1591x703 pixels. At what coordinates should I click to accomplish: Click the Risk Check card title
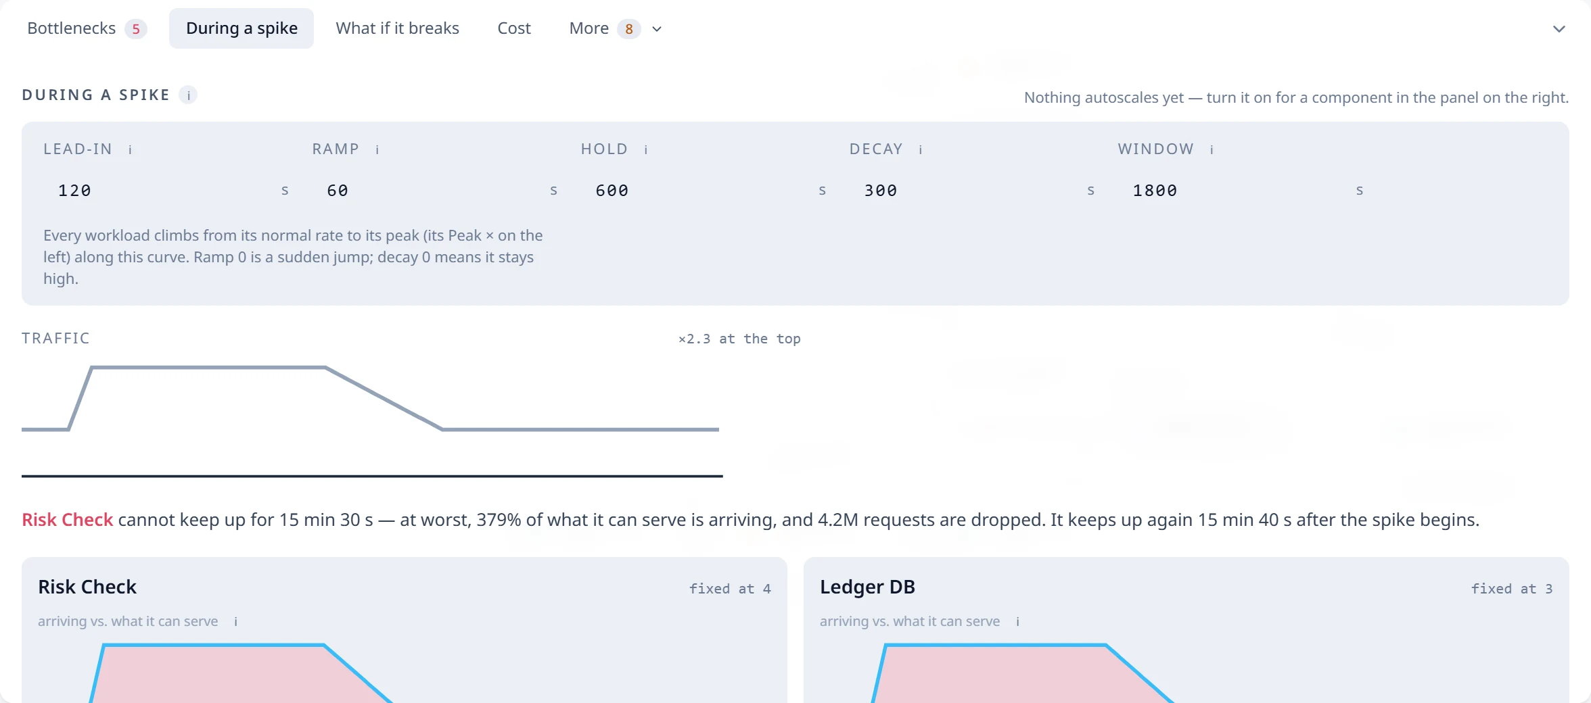pyautogui.click(x=87, y=587)
